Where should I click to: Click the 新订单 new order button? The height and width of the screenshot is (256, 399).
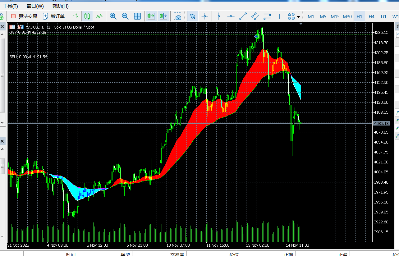coord(54,16)
